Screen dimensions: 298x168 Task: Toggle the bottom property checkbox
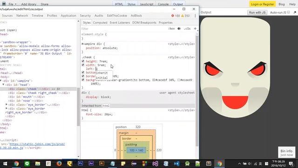pos(83,72)
